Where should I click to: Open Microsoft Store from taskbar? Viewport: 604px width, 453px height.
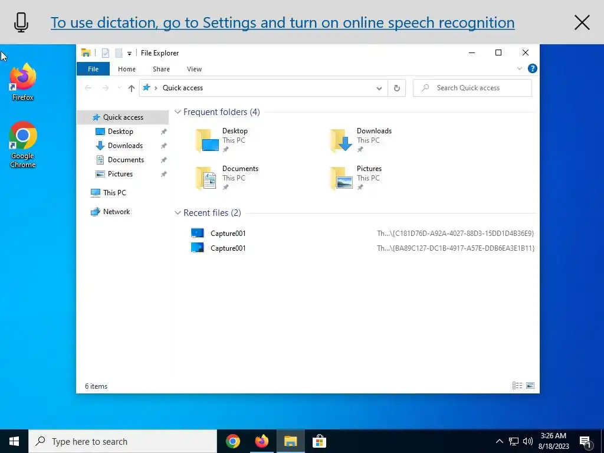[x=319, y=441]
